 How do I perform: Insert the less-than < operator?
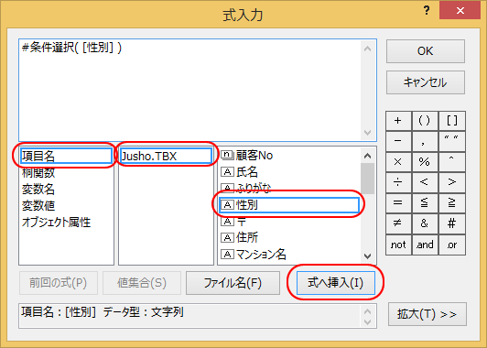425,182
